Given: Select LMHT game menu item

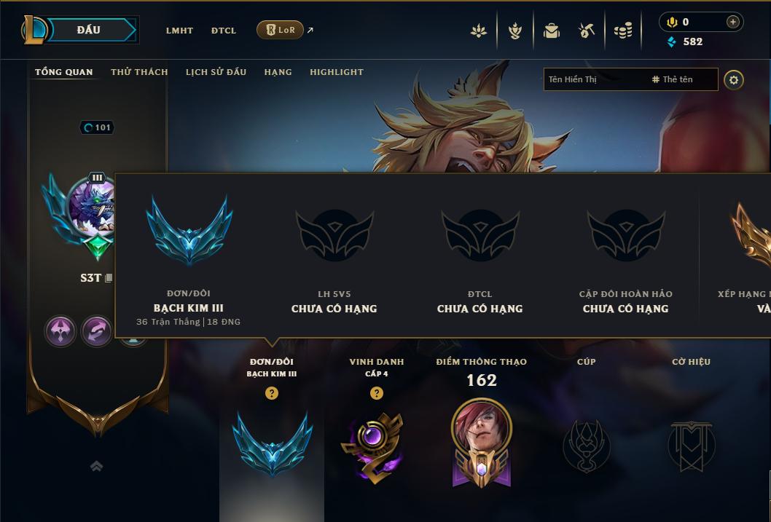Looking at the screenshot, I should (179, 31).
